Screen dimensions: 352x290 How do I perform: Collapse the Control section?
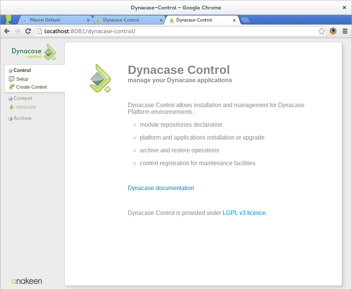tap(10, 71)
